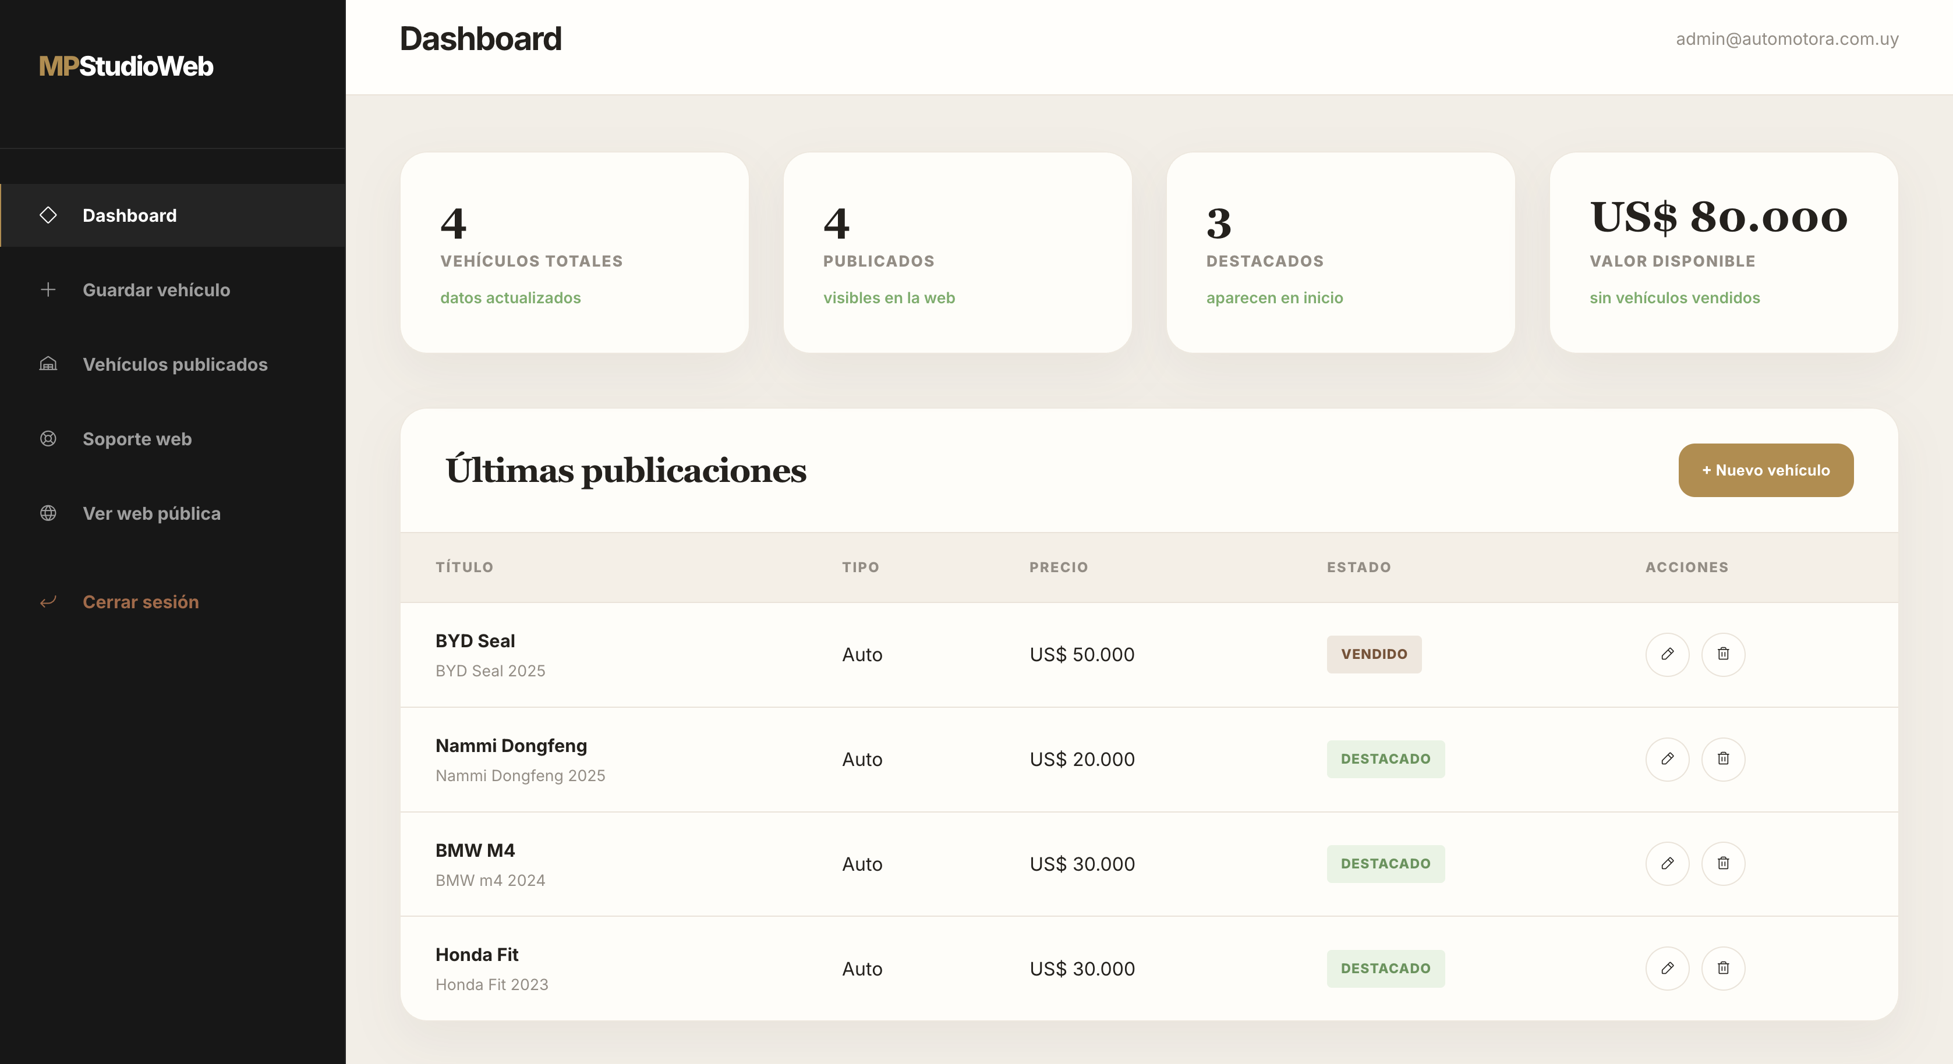Click the text datos actualizados
Viewport: 1953px width, 1064px height.
pos(510,298)
